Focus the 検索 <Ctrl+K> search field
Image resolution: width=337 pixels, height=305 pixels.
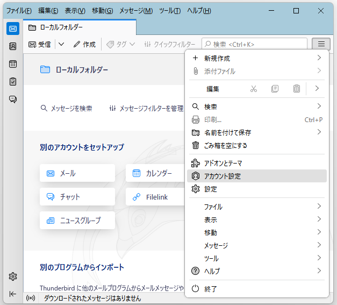[x=254, y=44]
